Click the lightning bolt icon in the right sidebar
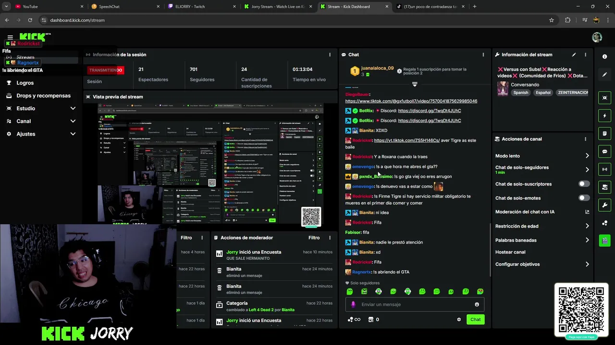The height and width of the screenshot is (345, 615). 604,115
